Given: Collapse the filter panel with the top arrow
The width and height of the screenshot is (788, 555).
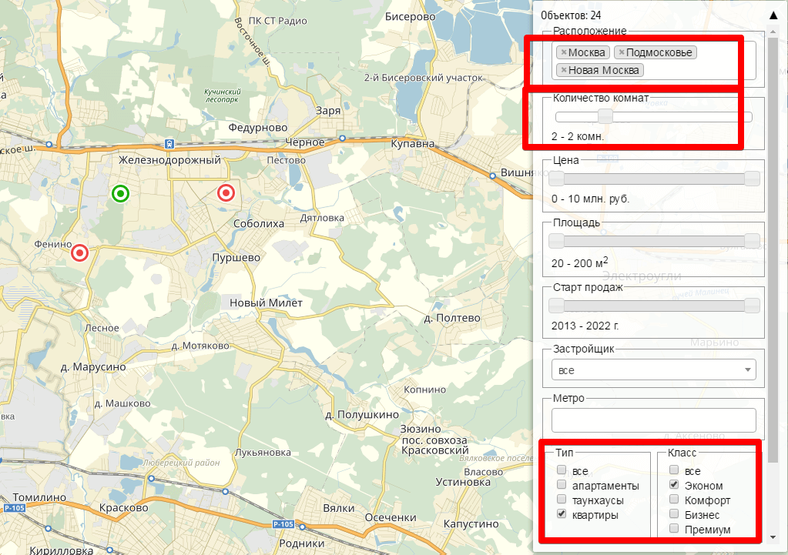Looking at the screenshot, I should [x=773, y=15].
